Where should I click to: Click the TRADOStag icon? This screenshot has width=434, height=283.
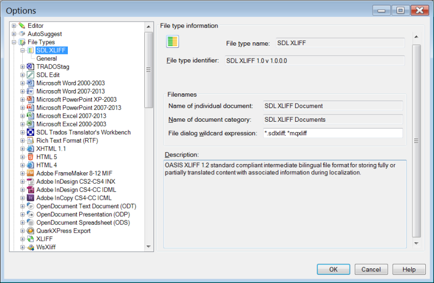click(x=30, y=67)
